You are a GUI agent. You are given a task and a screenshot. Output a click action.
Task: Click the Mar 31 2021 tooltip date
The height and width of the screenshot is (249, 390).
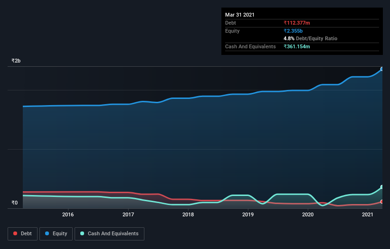coord(240,15)
